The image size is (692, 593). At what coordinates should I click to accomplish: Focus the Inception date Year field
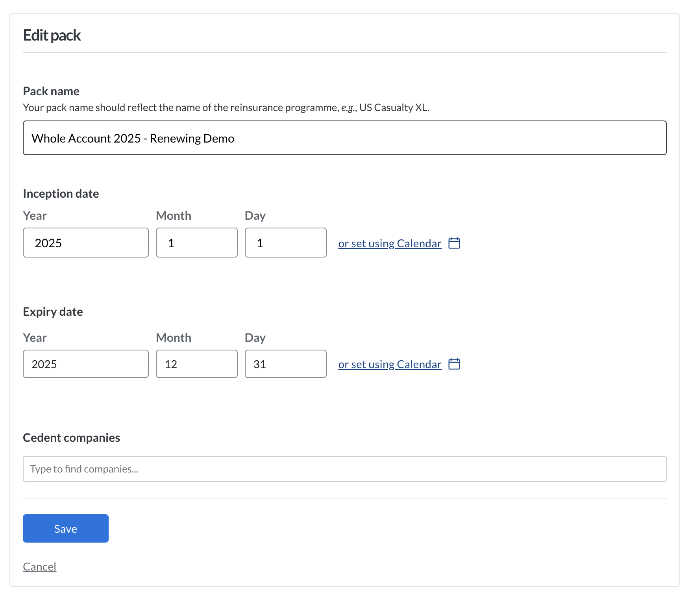point(85,243)
